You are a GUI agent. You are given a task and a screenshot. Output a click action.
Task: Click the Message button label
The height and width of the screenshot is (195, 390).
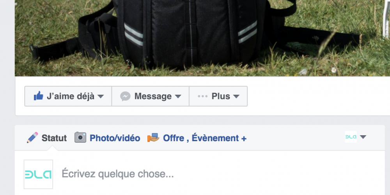(153, 96)
